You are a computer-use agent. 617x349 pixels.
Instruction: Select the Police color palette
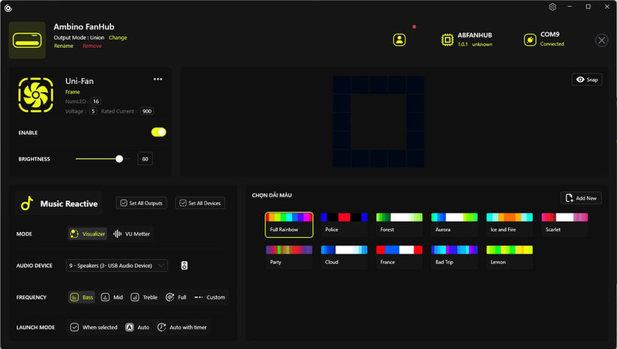pyautogui.click(x=345, y=224)
